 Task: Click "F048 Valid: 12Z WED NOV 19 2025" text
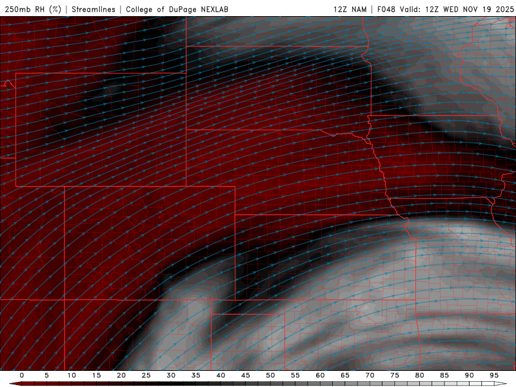(446, 9)
